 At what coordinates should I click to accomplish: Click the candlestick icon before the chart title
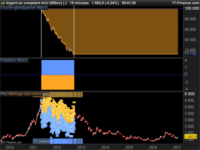pos(3,3)
